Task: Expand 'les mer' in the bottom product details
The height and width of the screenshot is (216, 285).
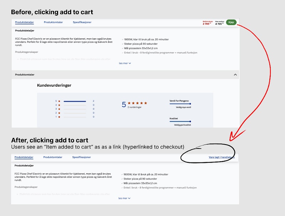Action: pyautogui.click(x=124, y=198)
